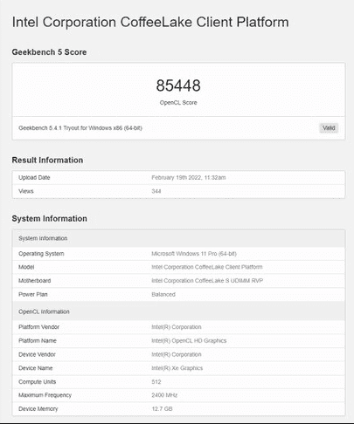Select the compute units value '512'
This screenshot has height=424, width=354.
156,381
